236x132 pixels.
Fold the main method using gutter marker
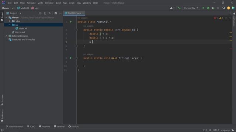(x=76, y=58)
